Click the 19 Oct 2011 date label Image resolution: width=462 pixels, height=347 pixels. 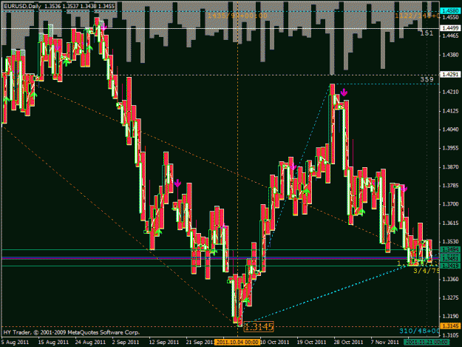point(311,343)
